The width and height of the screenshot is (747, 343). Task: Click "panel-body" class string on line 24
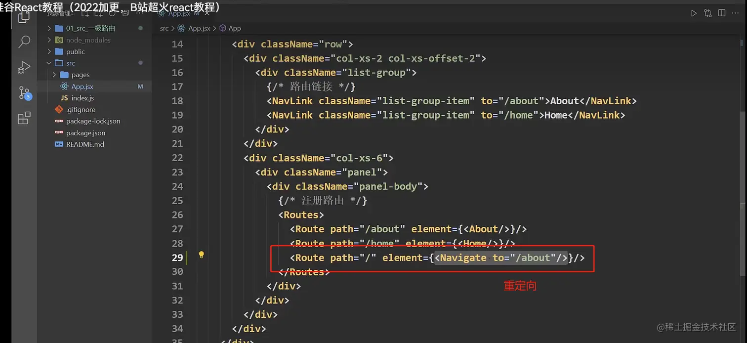coord(388,186)
